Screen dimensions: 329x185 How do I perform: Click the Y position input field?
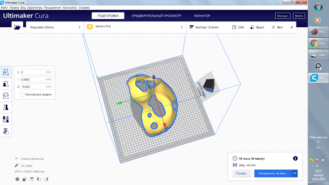tap(36, 79)
